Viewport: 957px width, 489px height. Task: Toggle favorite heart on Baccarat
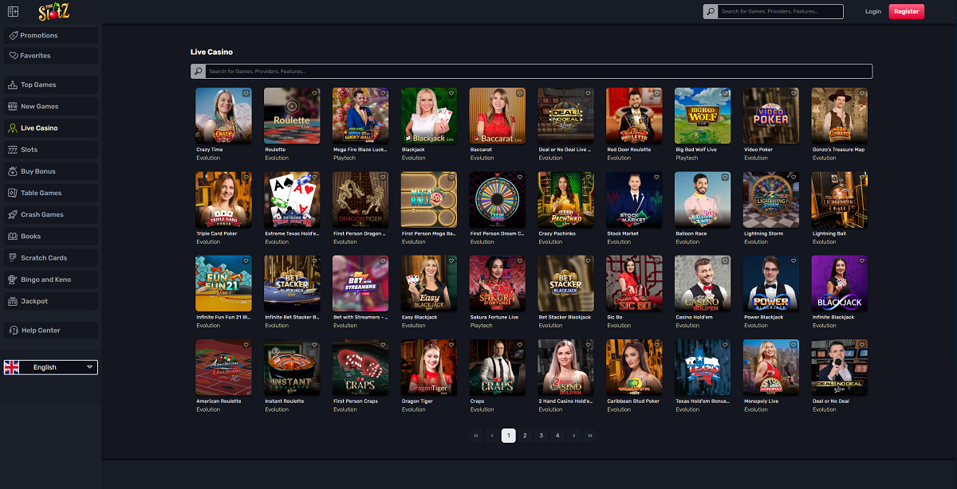(x=520, y=93)
